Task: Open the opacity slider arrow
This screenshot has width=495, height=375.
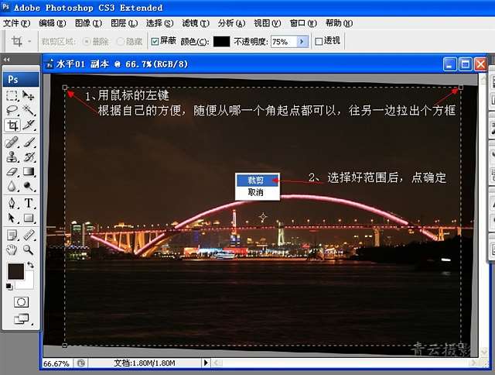Action: pos(302,41)
